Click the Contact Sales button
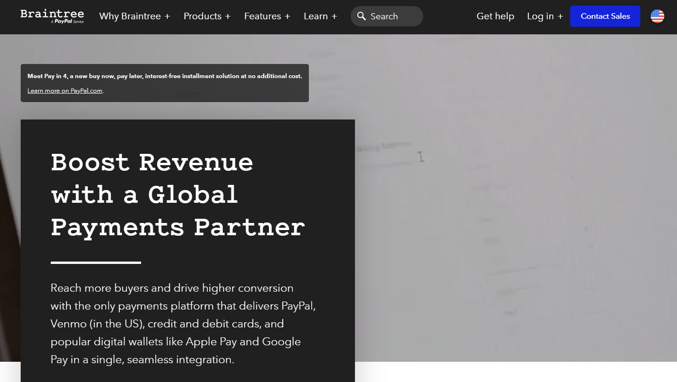Screen dimensions: 677x382 pyautogui.click(x=605, y=16)
